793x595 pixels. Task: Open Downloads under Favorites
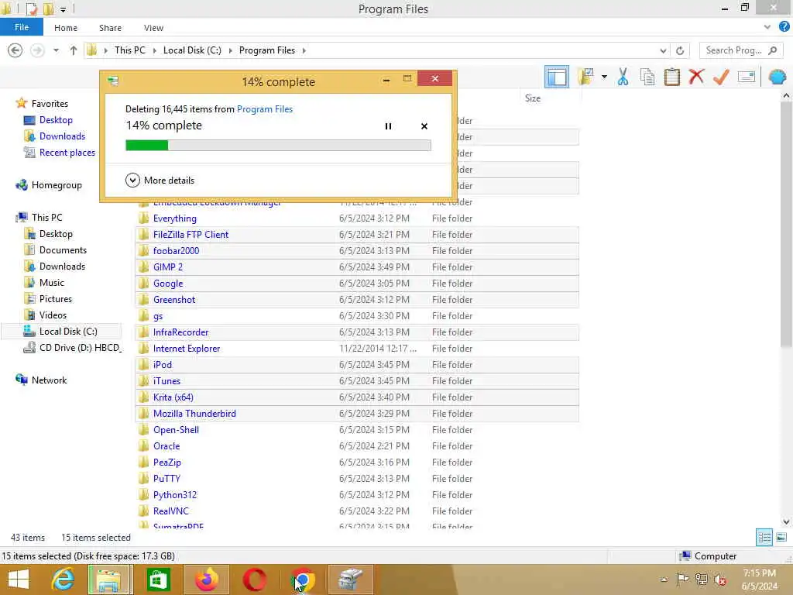pos(62,136)
